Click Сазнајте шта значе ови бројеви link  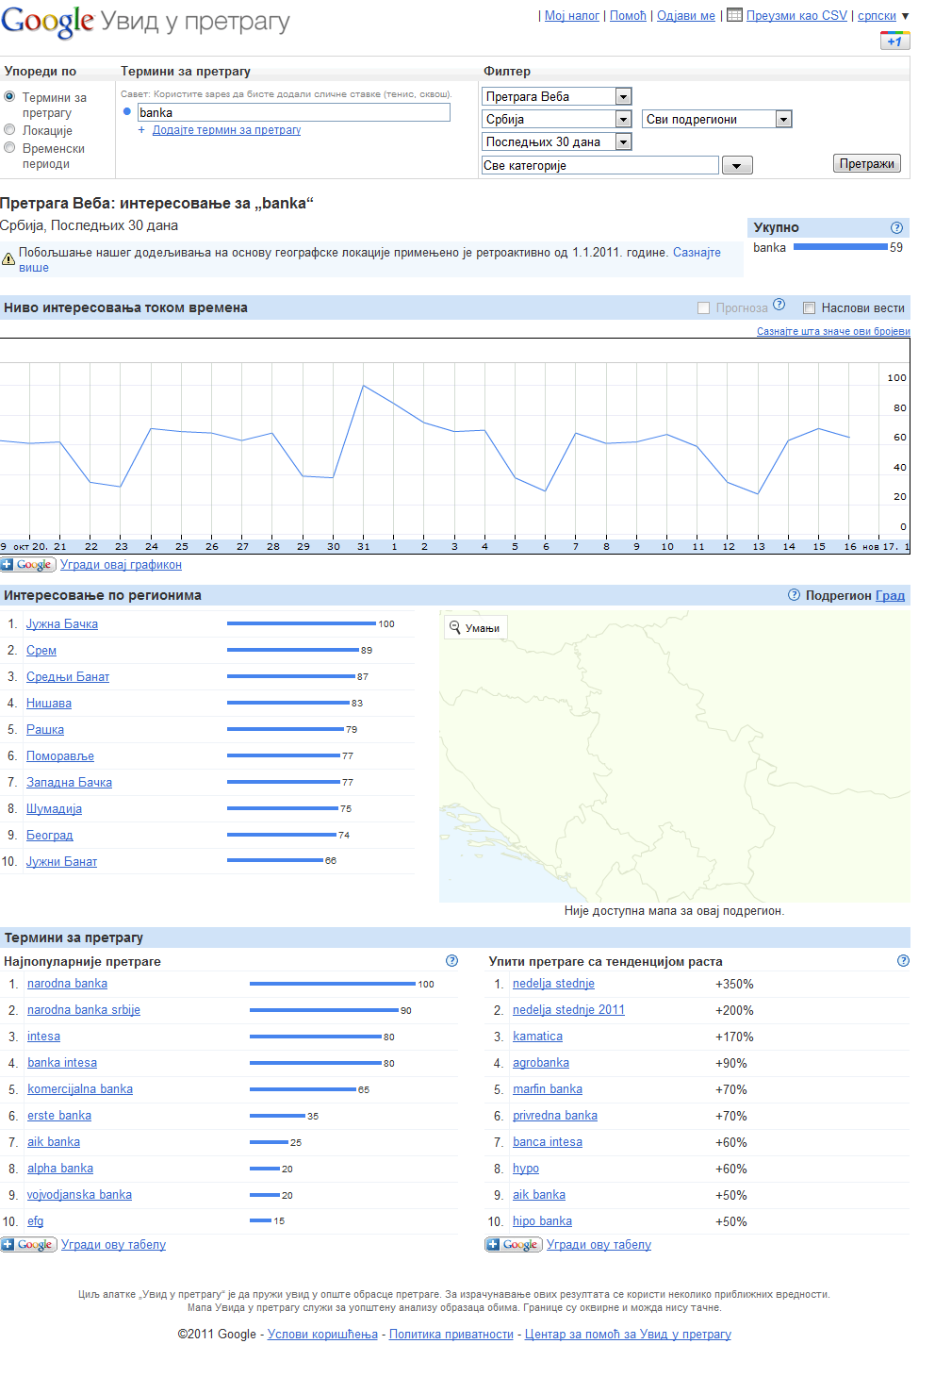(x=833, y=331)
